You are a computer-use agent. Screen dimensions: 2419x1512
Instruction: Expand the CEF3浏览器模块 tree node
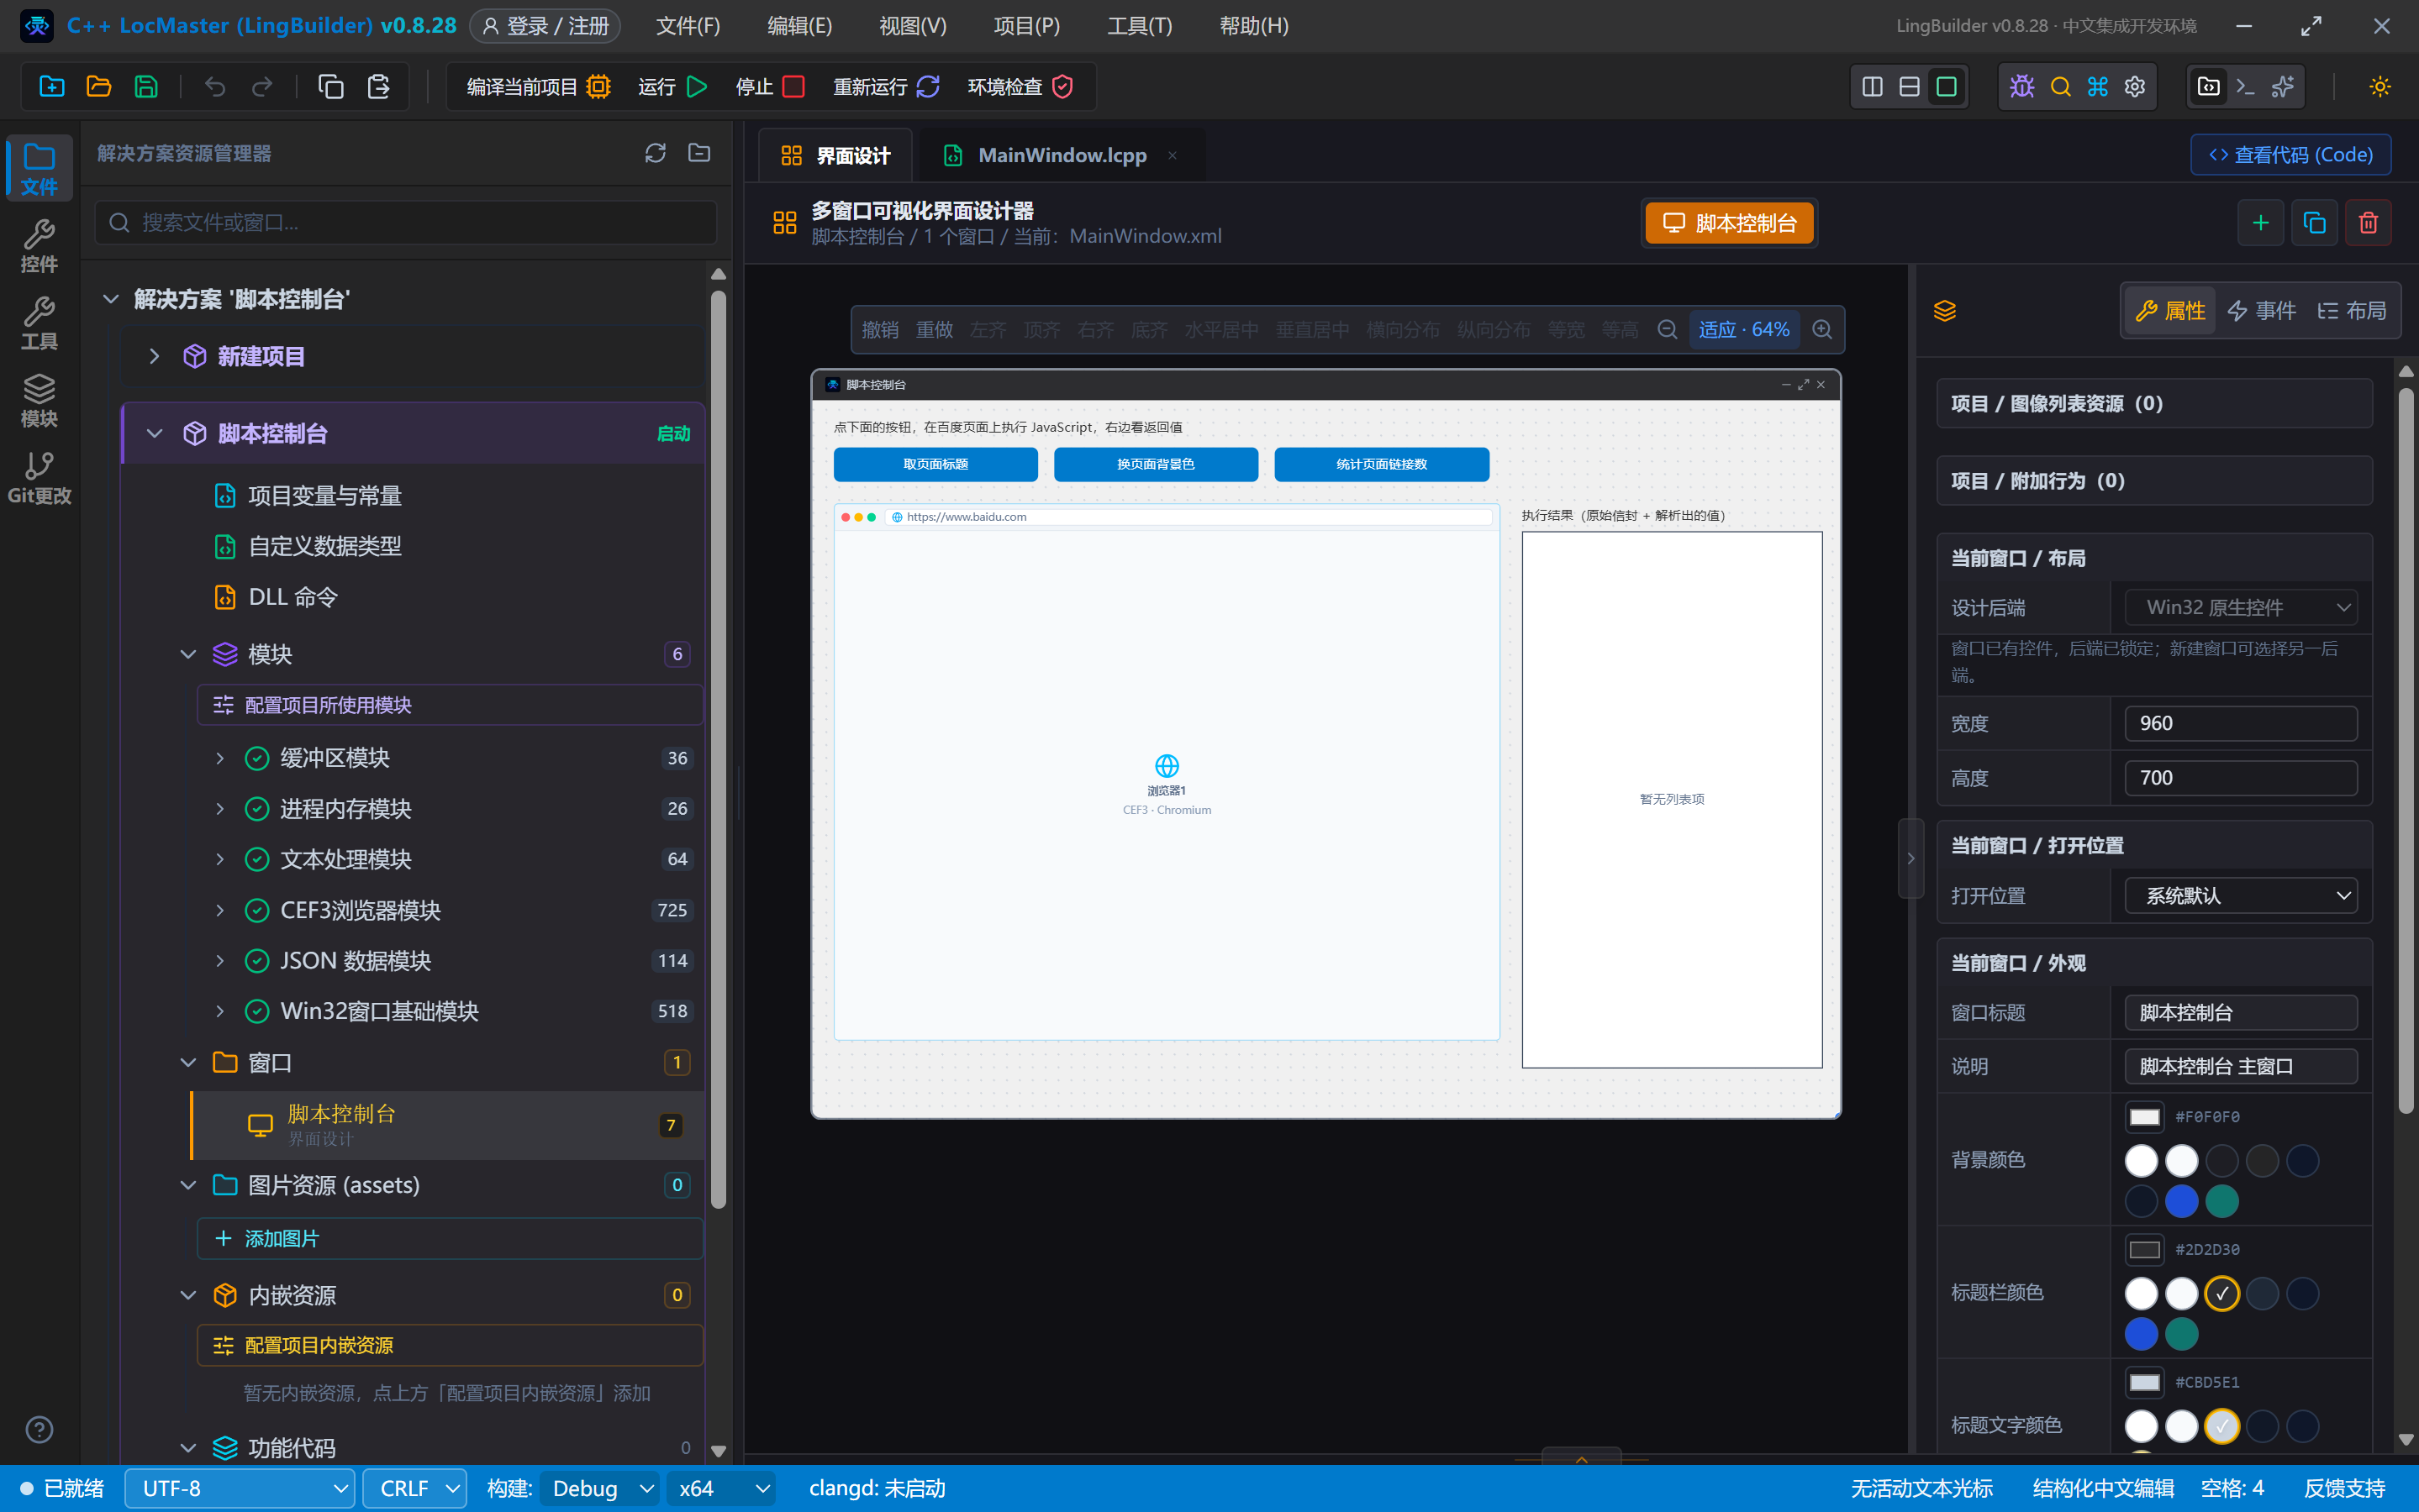pyautogui.click(x=219, y=910)
